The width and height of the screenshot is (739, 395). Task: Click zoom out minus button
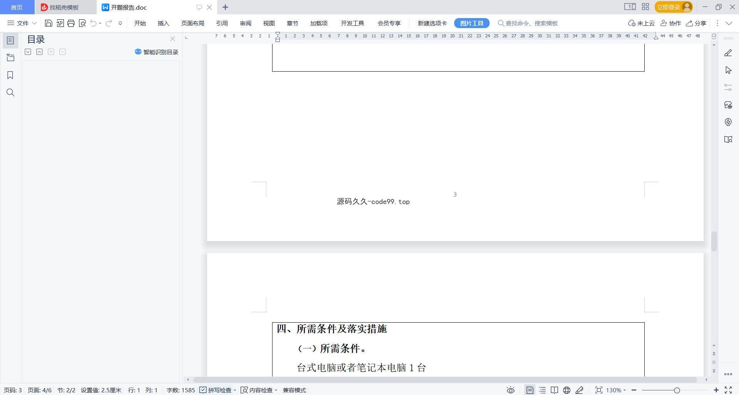(x=634, y=390)
